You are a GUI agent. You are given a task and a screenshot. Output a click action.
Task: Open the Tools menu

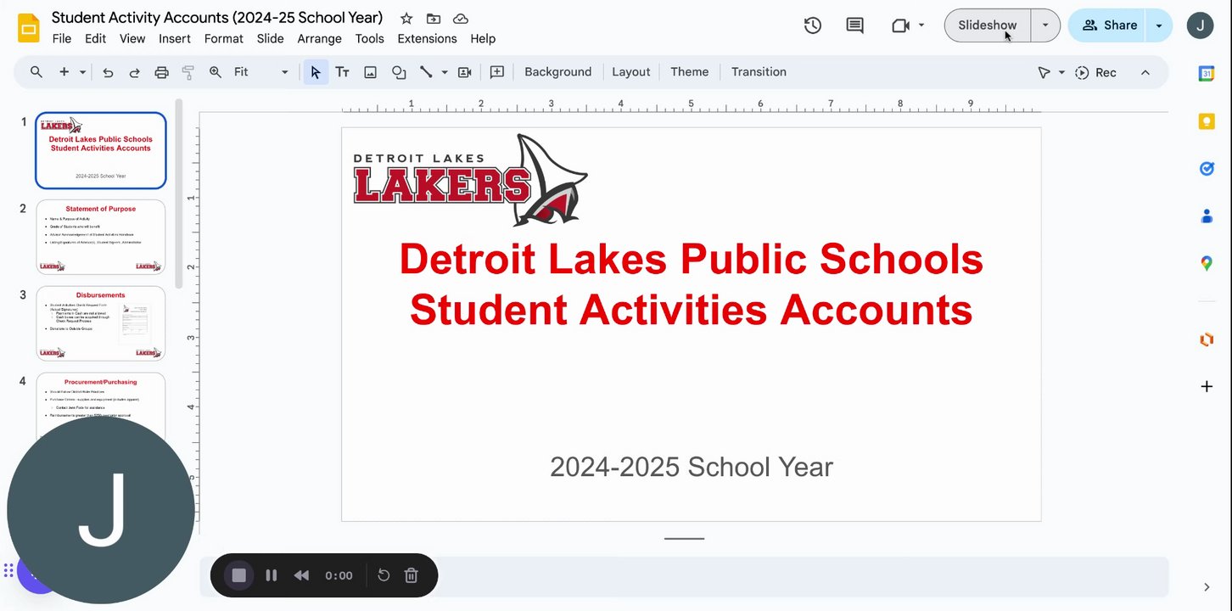370,38
